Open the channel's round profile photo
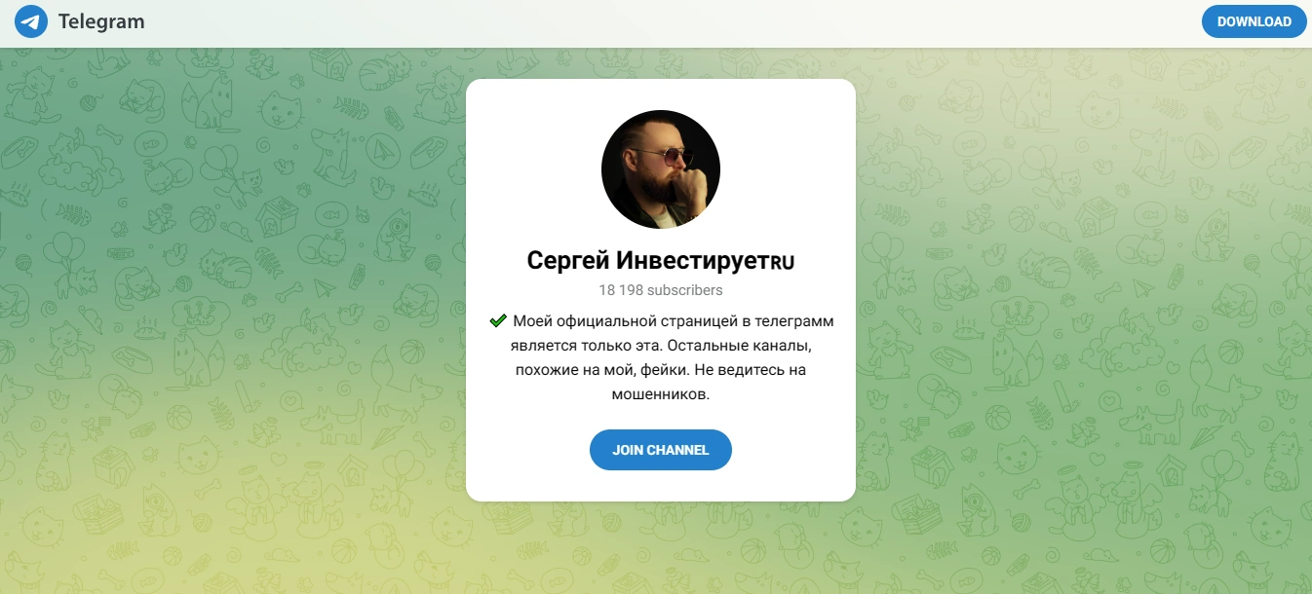1312x594 pixels. pos(661,168)
